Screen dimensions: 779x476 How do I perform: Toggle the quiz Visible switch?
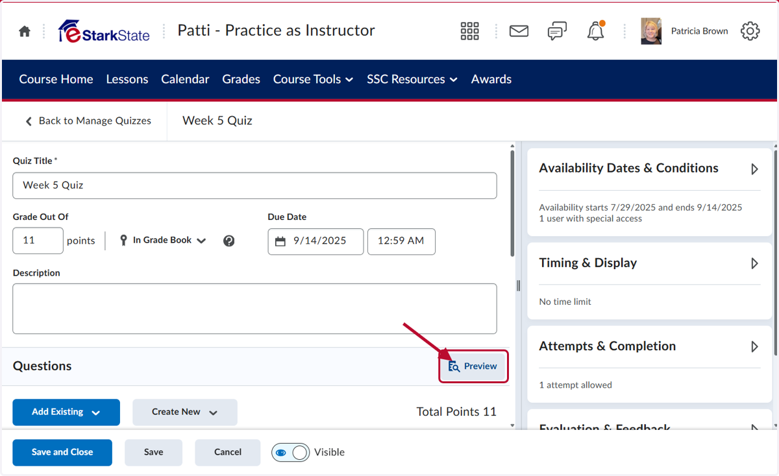[290, 452]
